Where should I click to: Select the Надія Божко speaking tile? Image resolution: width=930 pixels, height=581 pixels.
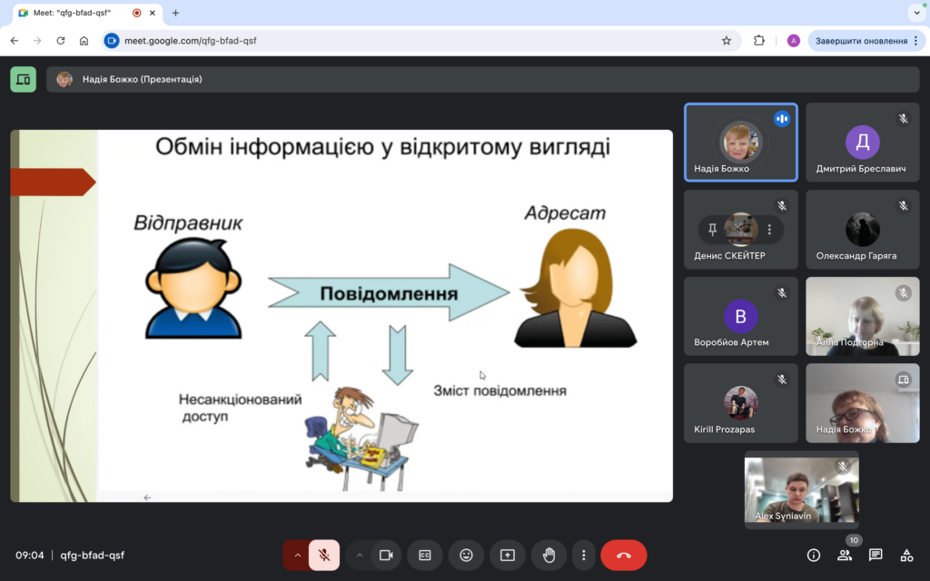(x=741, y=143)
